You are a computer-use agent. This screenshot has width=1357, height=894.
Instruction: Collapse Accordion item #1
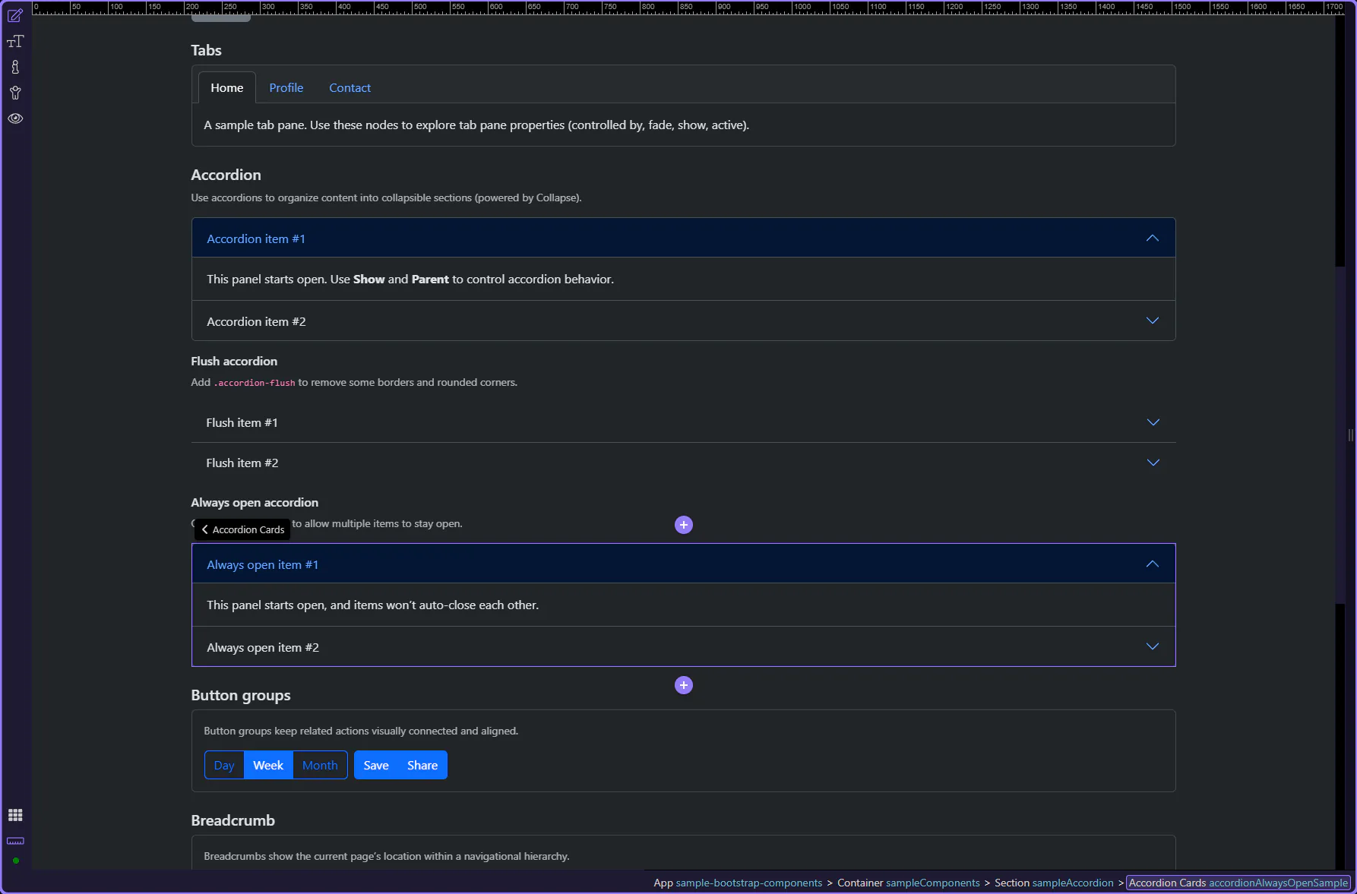(x=1152, y=239)
